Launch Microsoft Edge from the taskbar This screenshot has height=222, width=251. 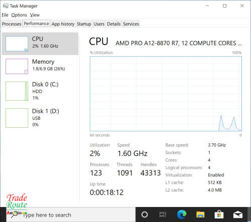tap(182, 214)
